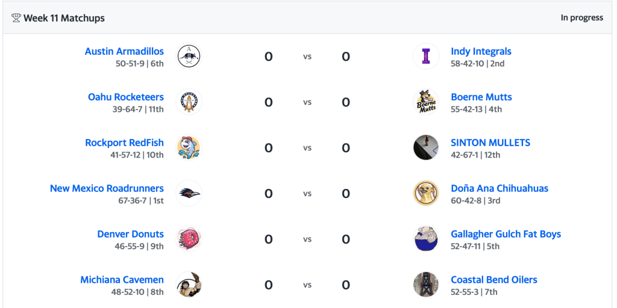Viewport: 617px width, 308px height.
Task: Open the Austin Armadillos team page
Action: (124, 51)
